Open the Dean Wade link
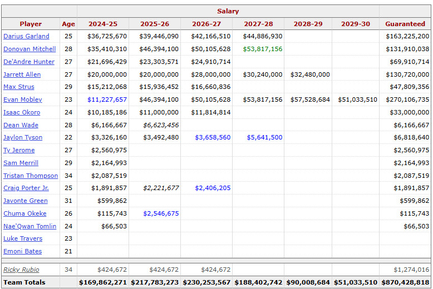 click(x=21, y=125)
